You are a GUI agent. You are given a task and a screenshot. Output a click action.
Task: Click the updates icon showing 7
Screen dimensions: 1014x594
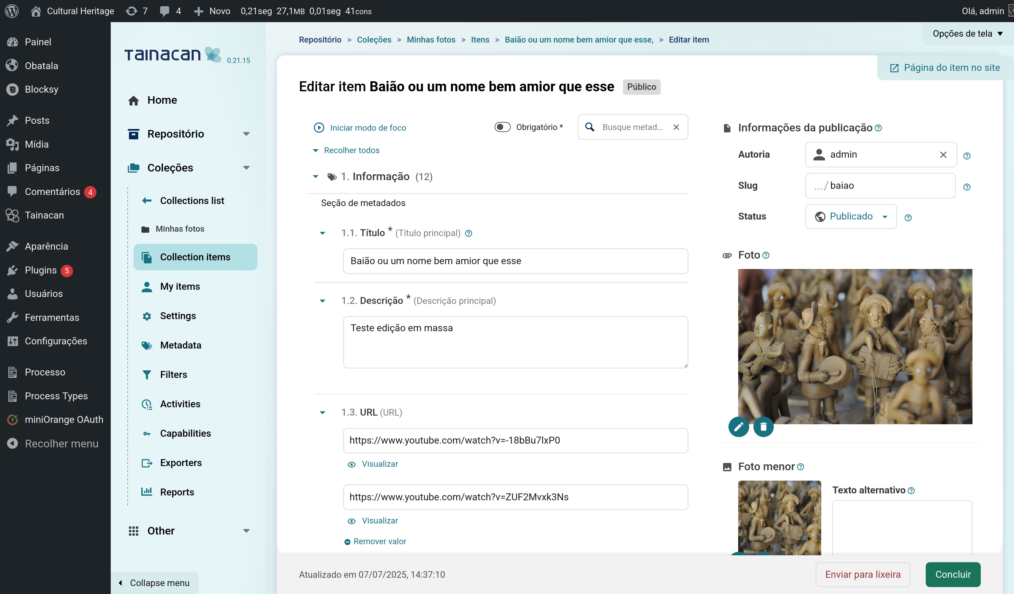tap(137, 11)
